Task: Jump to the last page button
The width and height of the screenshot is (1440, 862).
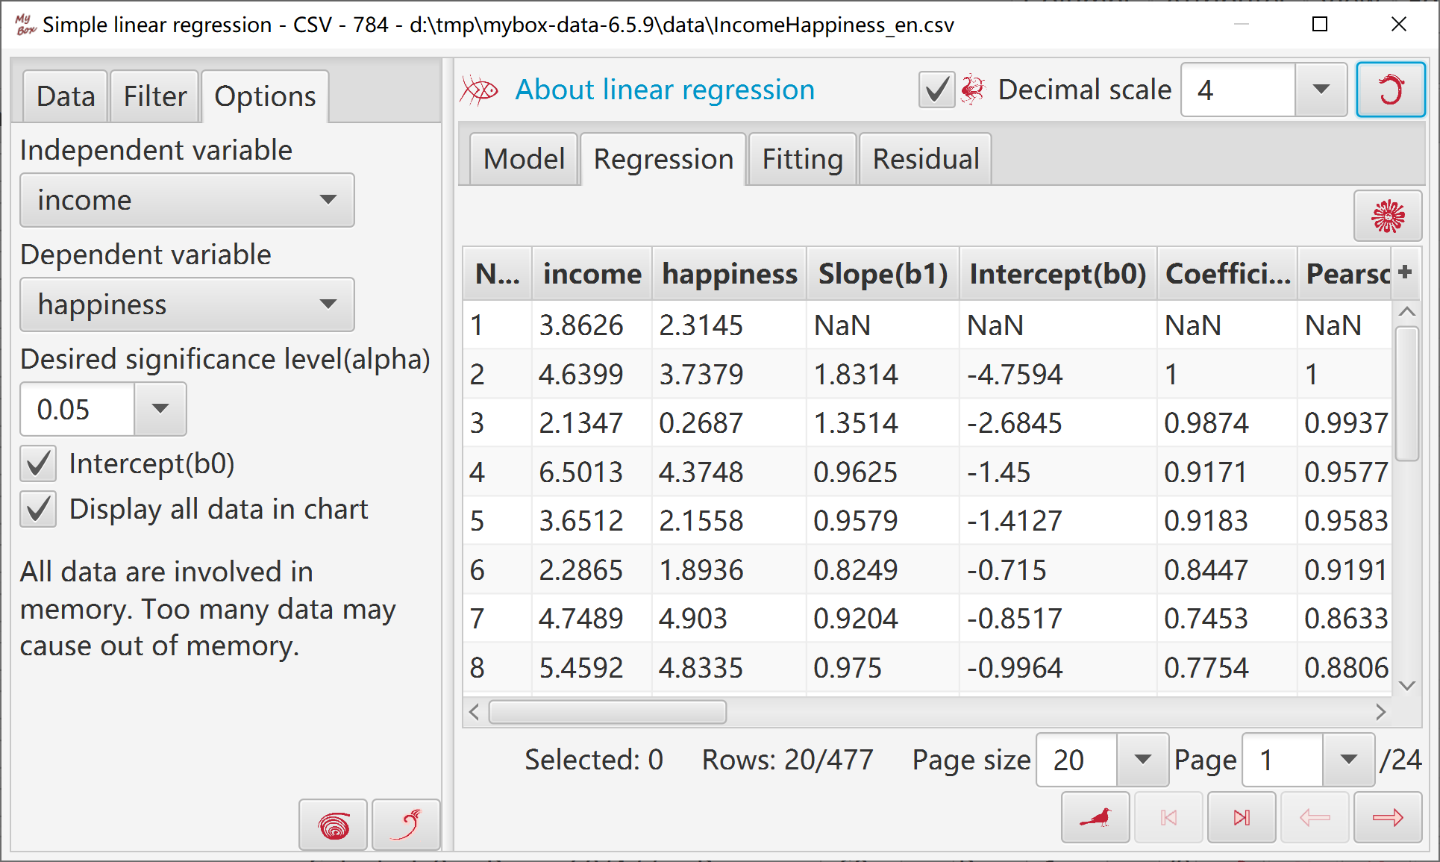Action: coord(1242,818)
